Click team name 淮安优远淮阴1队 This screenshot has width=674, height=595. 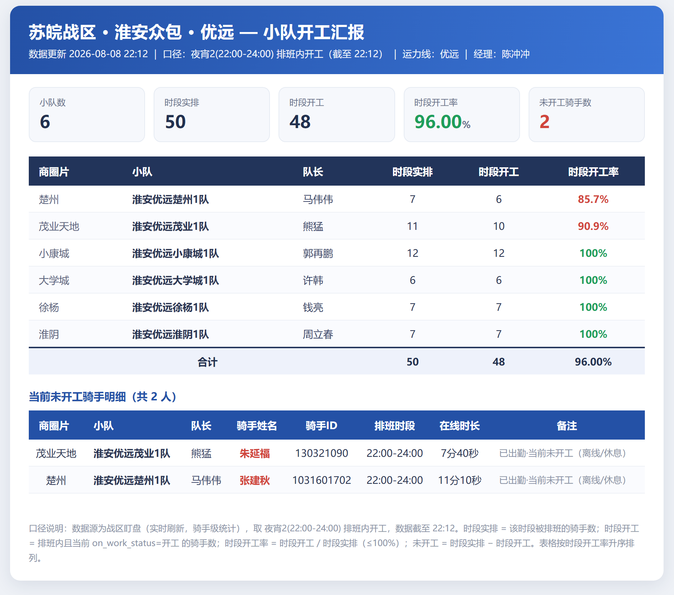coord(170,334)
